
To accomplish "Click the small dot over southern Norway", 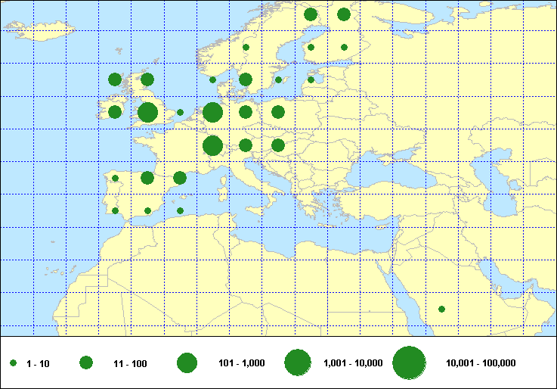I will 246,48.
